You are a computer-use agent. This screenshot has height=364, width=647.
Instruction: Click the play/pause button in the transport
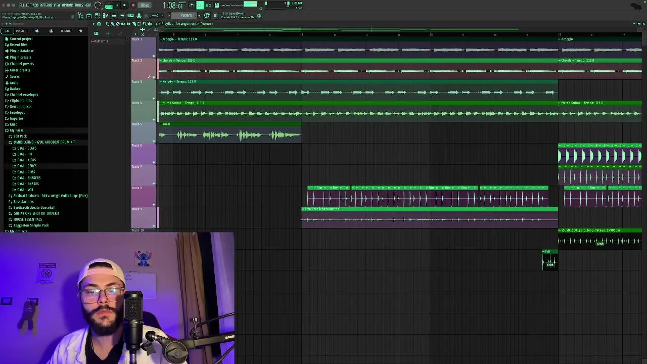tap(117, 5)
